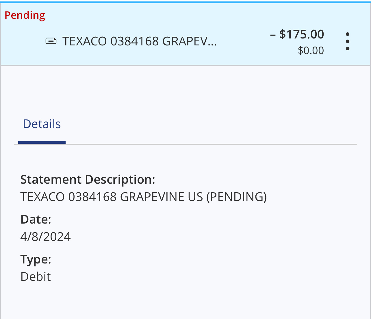Select the truncated TEXACO 0384168 GRAPEV… title
Image resolution: width=371 pixels, height=319 pixels.
pos(140,41)
